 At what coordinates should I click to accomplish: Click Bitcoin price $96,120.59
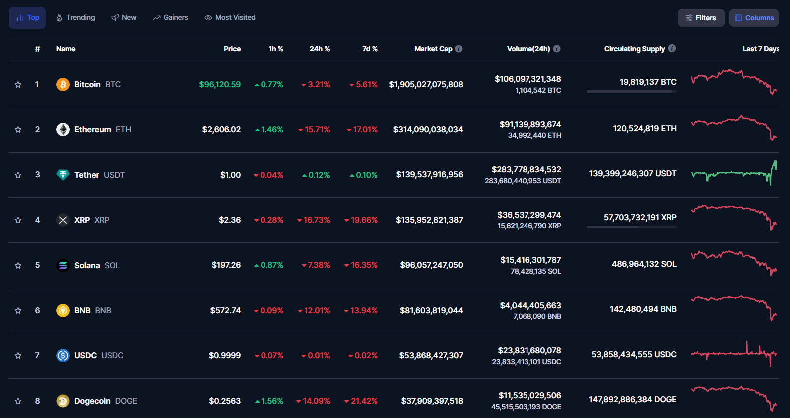click(220, 84)
